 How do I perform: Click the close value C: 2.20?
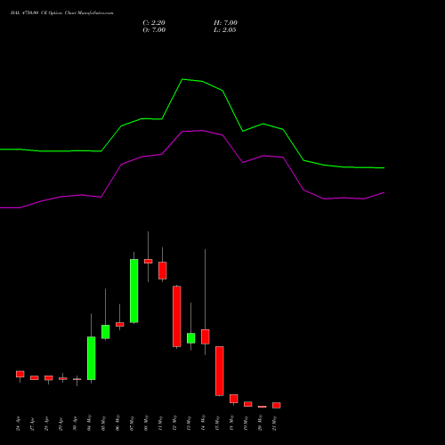click(x=154, y=23)
